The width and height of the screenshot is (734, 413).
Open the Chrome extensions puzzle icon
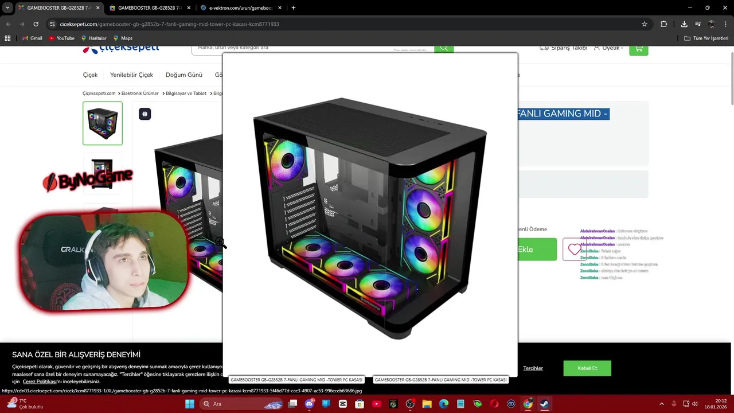point(664,24)
